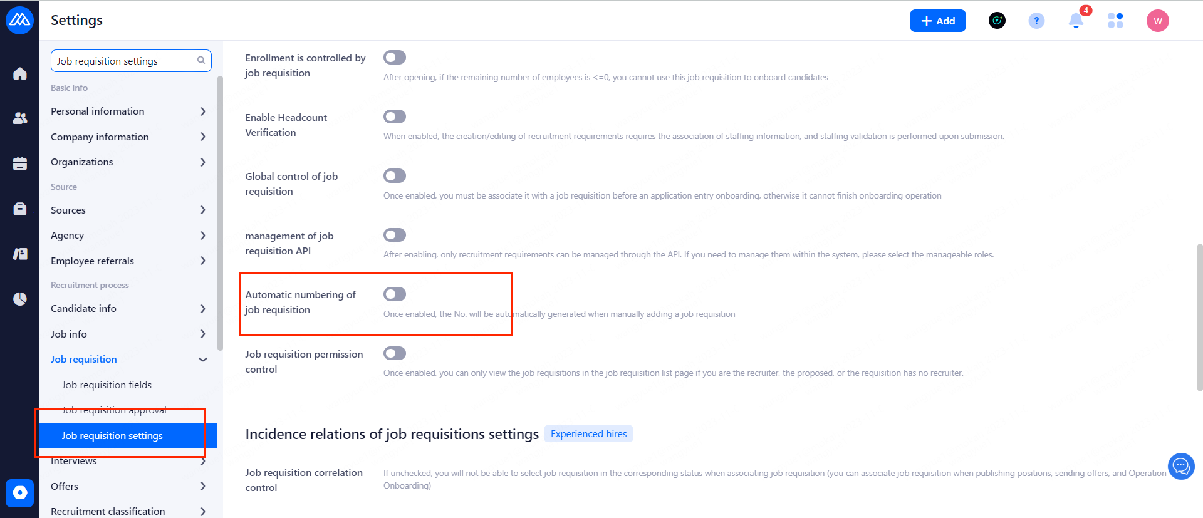Image resolution: width=1203 pixels, height=518 pixels.
Task: Open the chat support bubble icon
Action: [x=1181, y=466]
